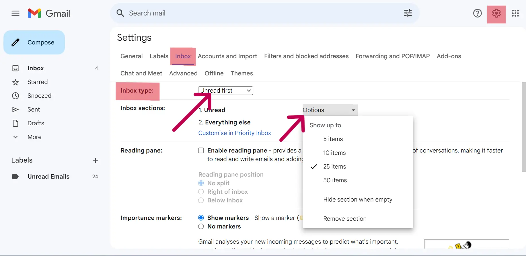Screen dimensions: 526x256
Task: Open search options filter icon
Action: 408,13
